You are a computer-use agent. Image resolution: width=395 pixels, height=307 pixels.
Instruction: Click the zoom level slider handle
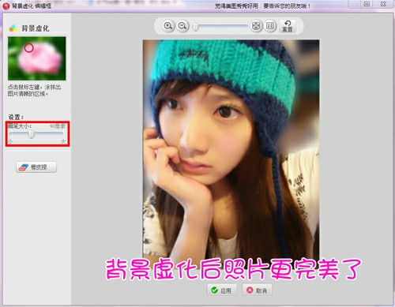196,27
